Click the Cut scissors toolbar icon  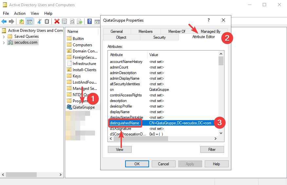pyautogui.click(x=39, y=21)
